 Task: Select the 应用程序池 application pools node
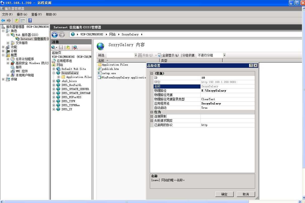click(64, 61)
